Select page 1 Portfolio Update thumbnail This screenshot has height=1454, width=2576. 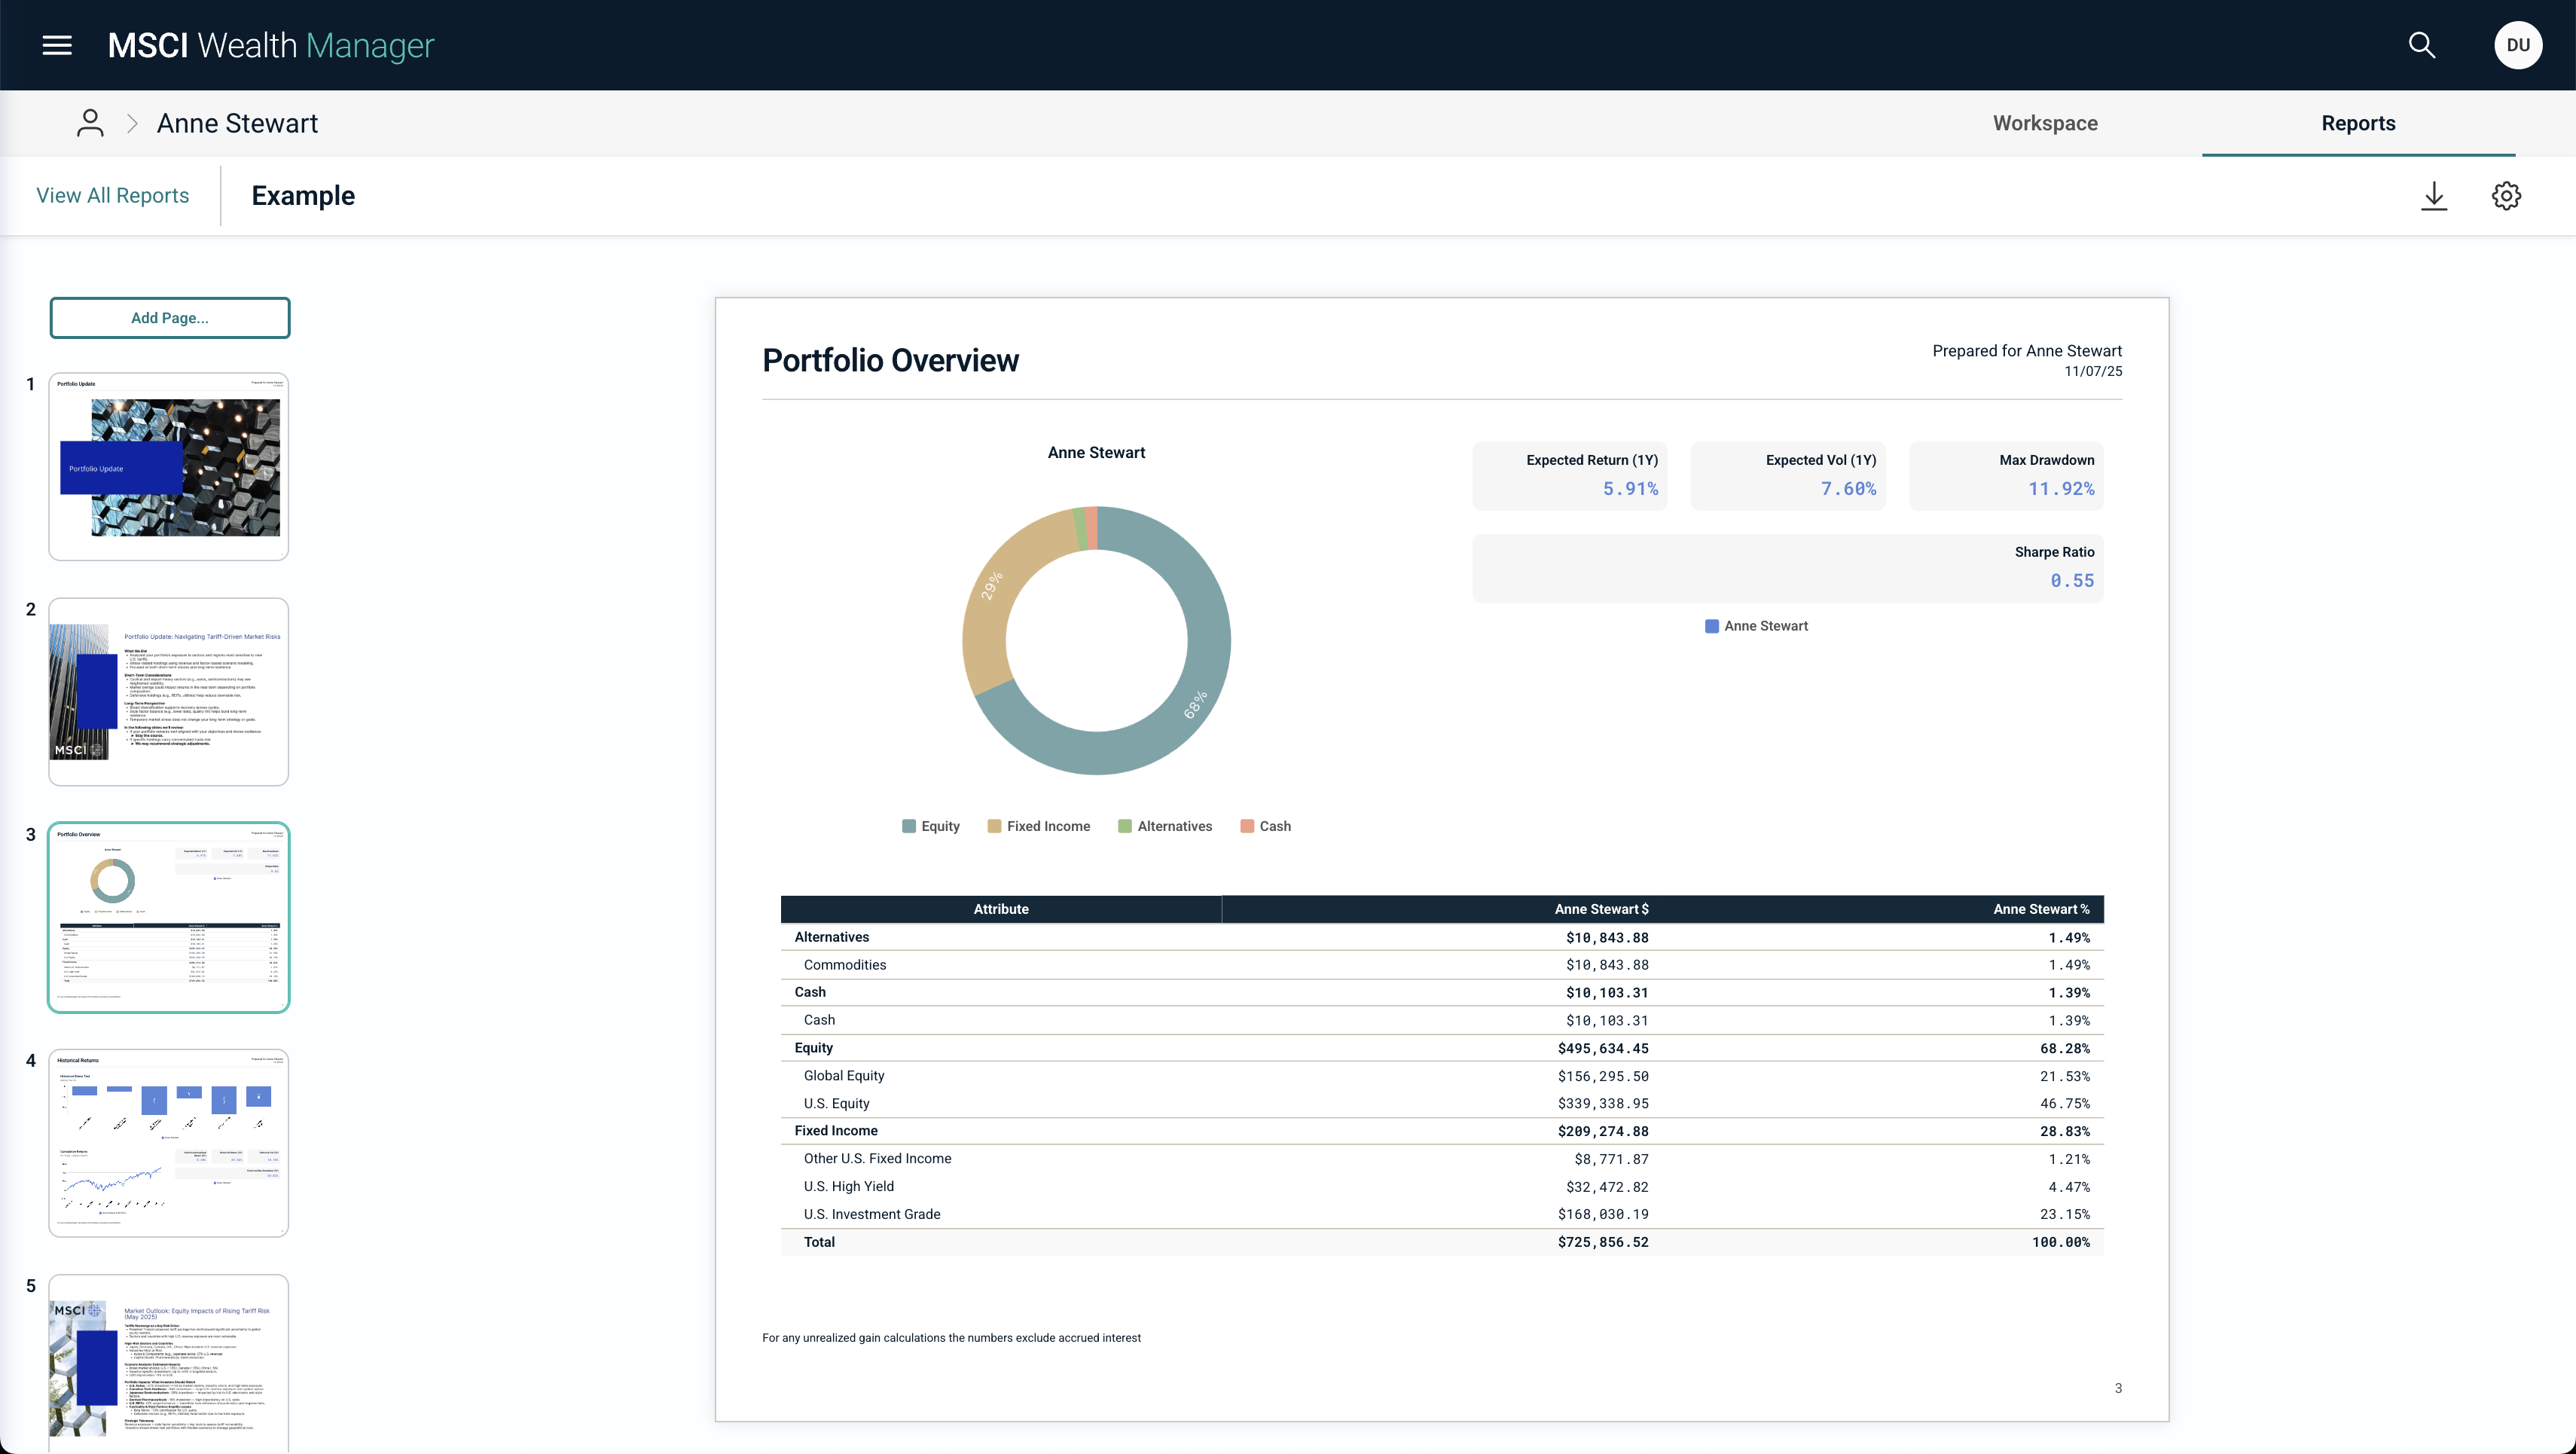pyautogui.click(x=169, y=466)
